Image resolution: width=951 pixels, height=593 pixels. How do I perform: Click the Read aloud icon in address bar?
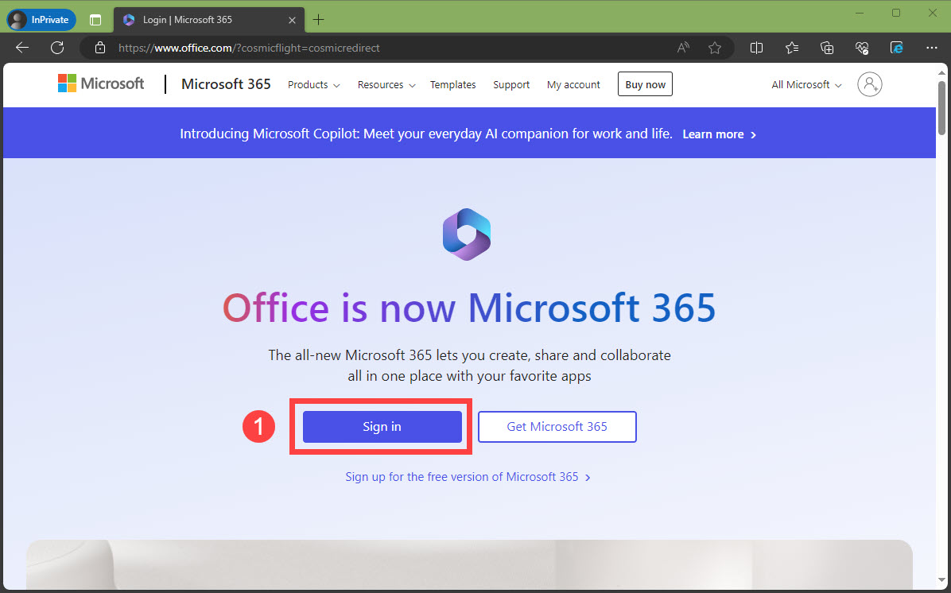(683, 48)
